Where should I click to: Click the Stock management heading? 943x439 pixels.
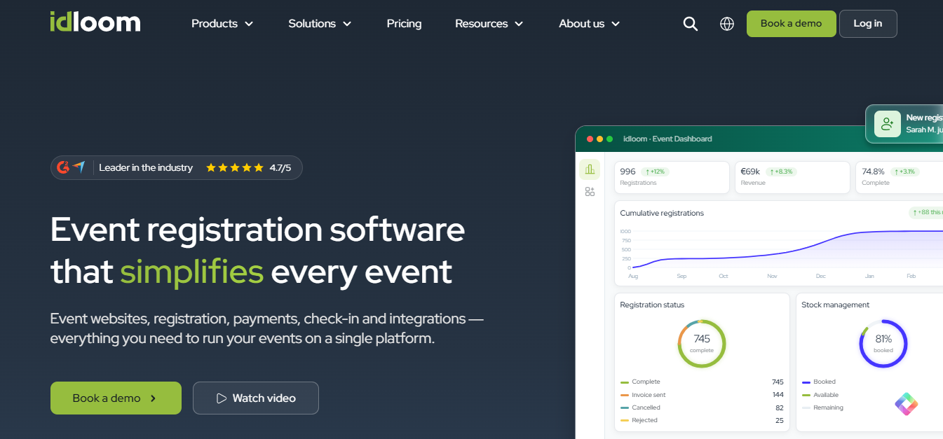[x=835, y=305]
